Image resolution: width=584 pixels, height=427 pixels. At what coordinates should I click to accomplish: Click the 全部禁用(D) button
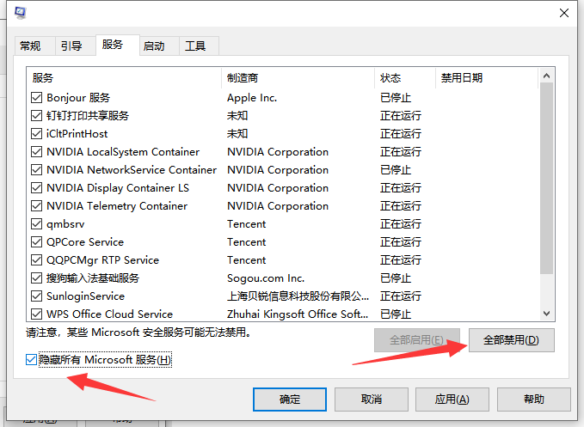pyautogui.click(x=512, y=340)
